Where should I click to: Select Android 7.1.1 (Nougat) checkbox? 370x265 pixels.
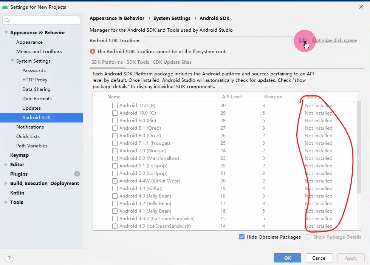click(x=115, y=143)
